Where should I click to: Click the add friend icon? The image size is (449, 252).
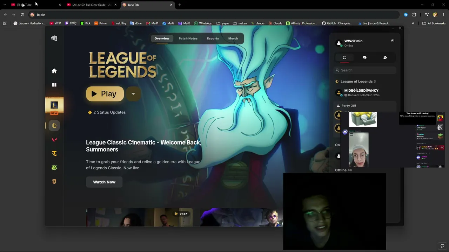pyautogui.click(x=385, y=57)
